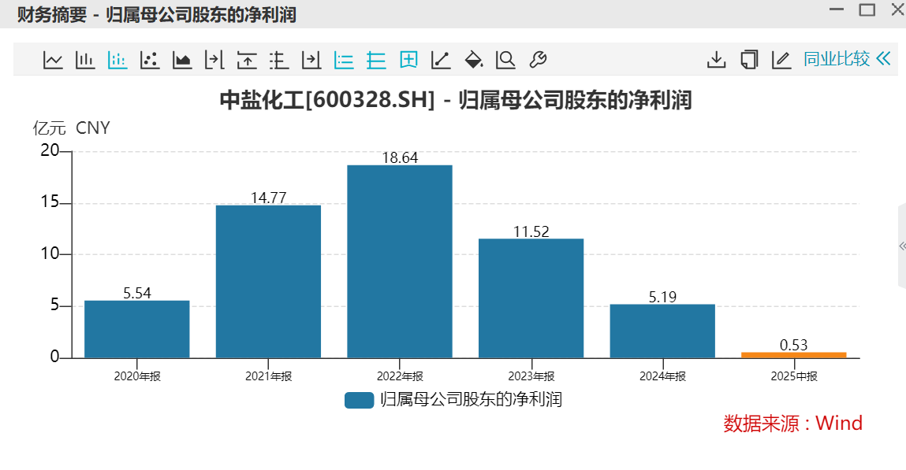Open the paint bucket fill color tool

[473, 59]
